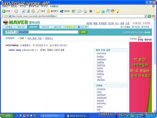Open the 메일 link in the top navigation
This screenshot has height=118, width=157.
coord(95,23)
